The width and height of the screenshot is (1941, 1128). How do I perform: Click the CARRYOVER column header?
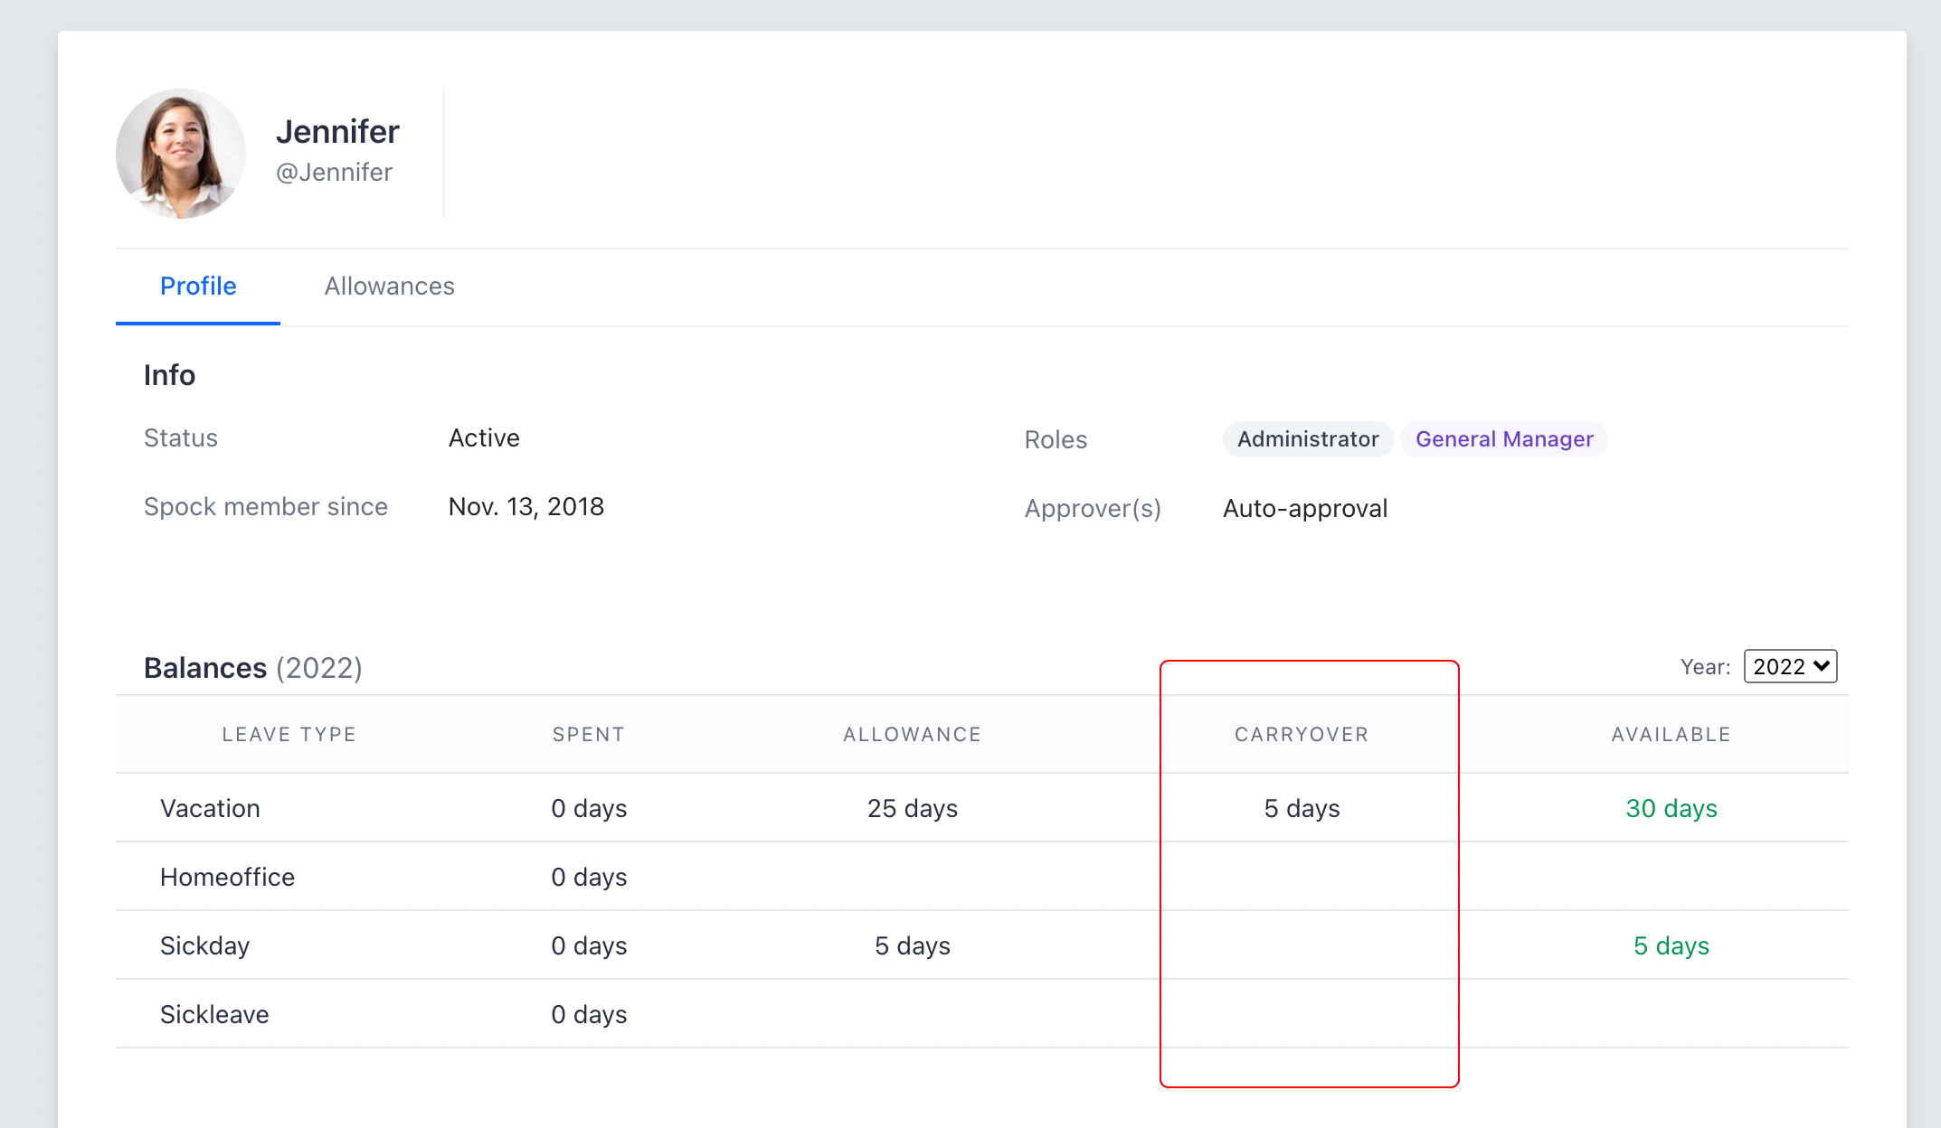click(1302, 735)
